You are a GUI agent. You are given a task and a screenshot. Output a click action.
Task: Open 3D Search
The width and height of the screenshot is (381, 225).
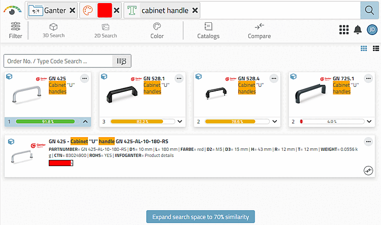(53, 30)
